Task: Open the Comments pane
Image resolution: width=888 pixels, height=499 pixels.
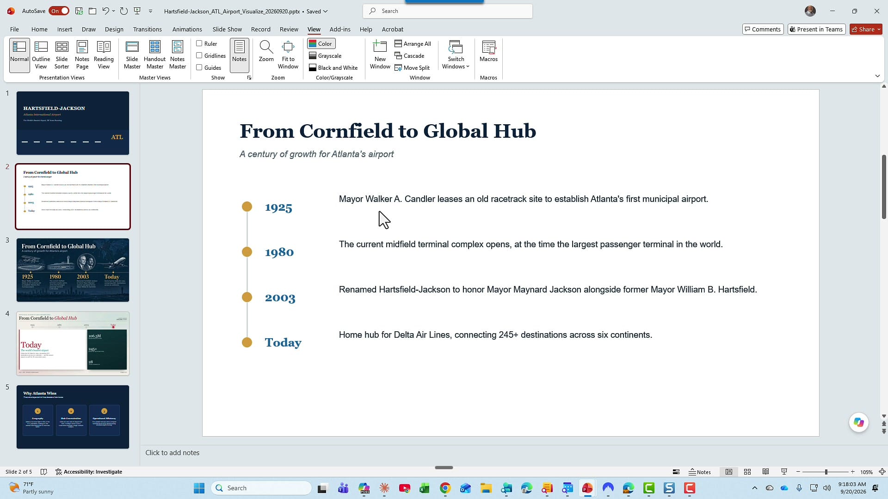Action: coord(763,29)
